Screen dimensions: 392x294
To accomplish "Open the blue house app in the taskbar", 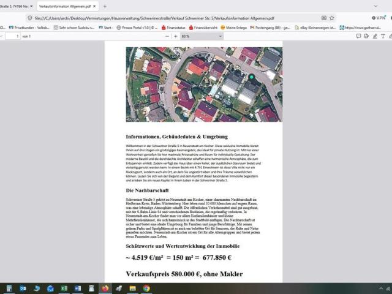I will 50,288.
